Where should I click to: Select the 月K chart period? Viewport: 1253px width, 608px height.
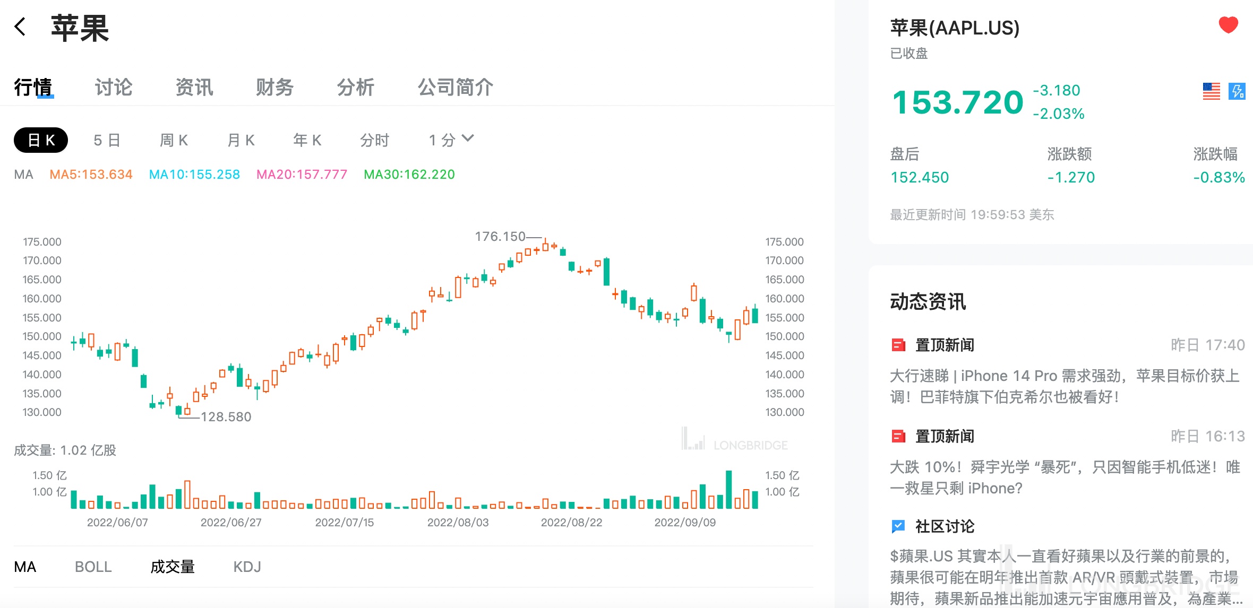point(241,140)
